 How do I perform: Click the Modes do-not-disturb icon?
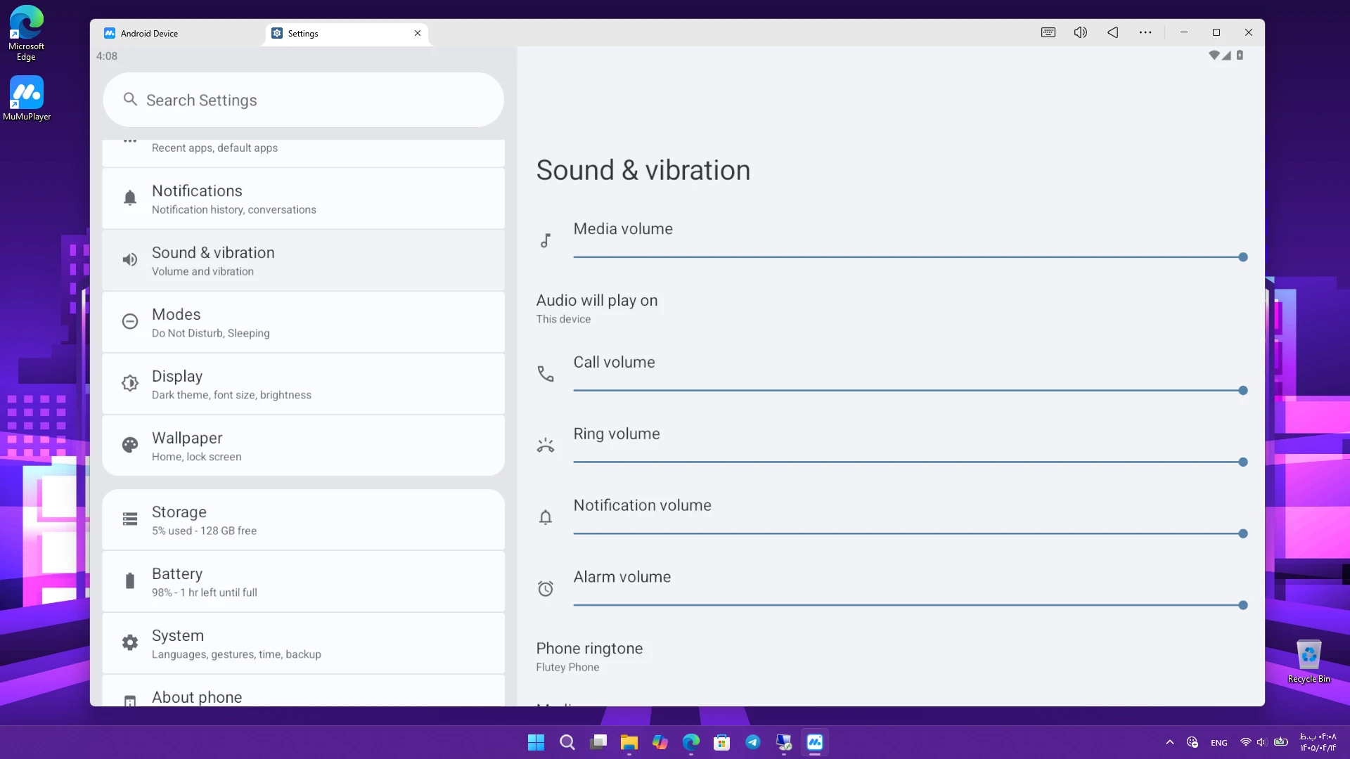point(130,322)
